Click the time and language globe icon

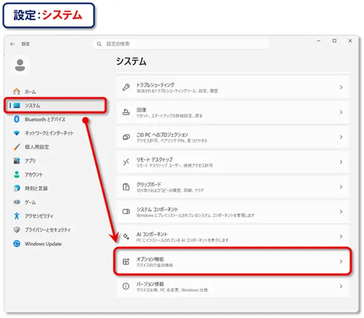click(x=17, y=188)
